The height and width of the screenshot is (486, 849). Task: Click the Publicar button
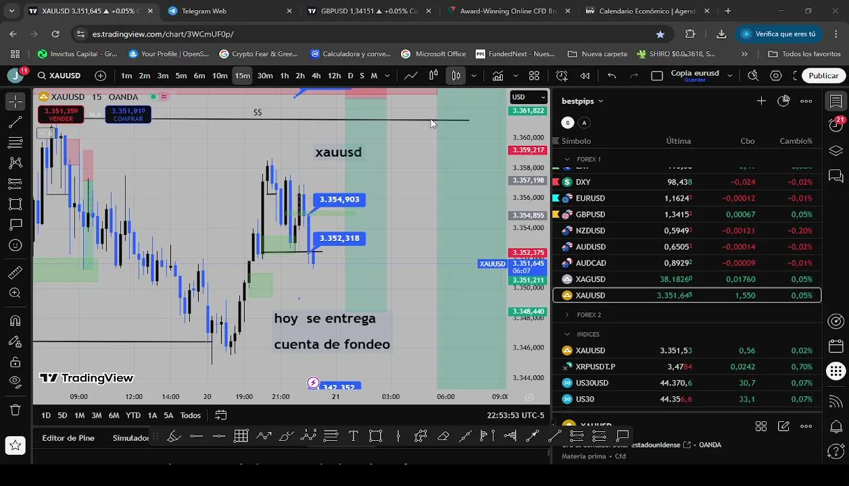coord(823,76)
